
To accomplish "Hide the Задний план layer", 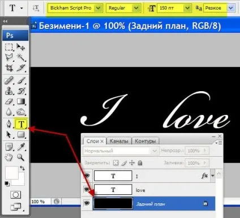I will pyautogui.click(x=87, y=203).
